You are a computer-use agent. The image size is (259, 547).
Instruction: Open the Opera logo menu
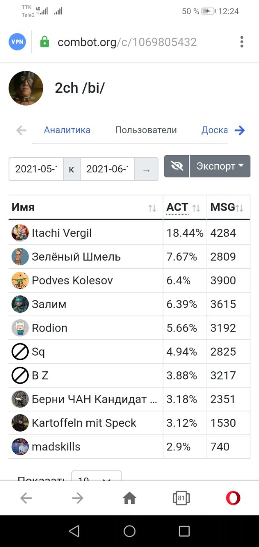pos(233,498)
